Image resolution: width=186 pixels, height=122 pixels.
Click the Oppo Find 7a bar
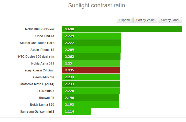tap(91, 36)
